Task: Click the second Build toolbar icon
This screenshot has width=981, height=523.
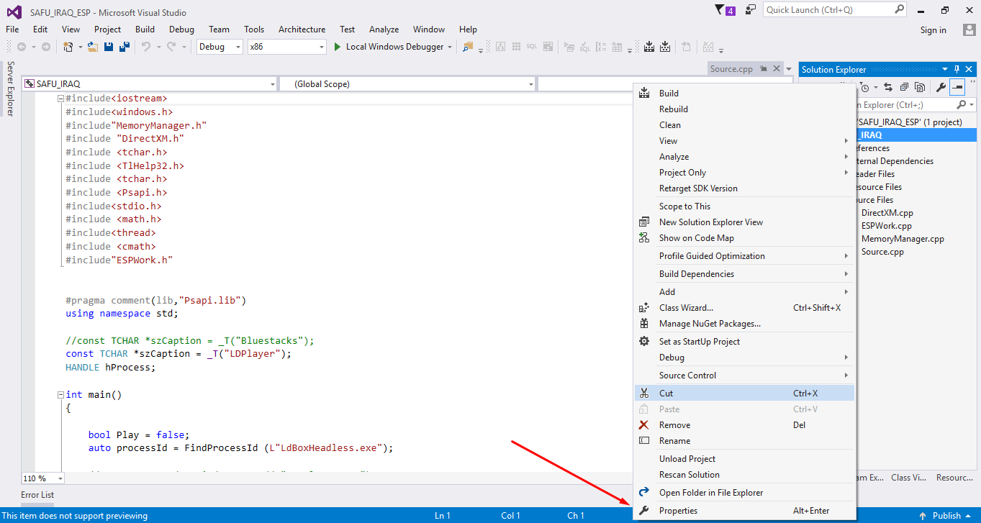Action: click(x=665, y=47)
